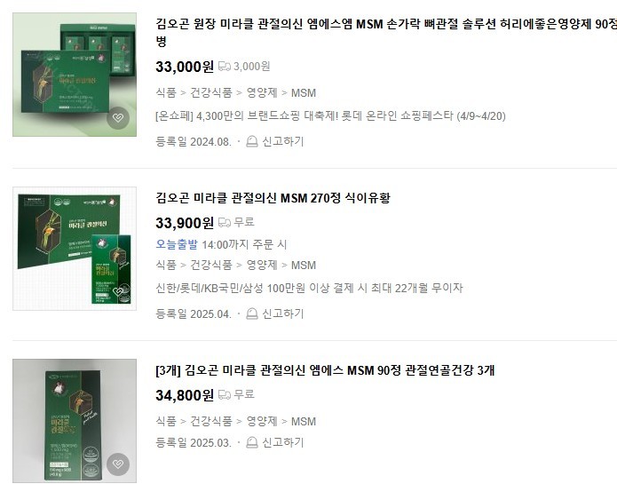Click delivery truck icon beside 34,800원 price
Viewport: 617px width, 484px height.
pyautogui.click(x=225, y=394)
